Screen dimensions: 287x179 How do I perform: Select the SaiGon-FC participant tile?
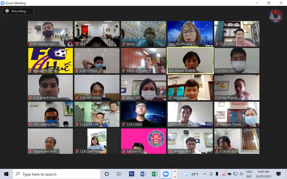point(143,141)
